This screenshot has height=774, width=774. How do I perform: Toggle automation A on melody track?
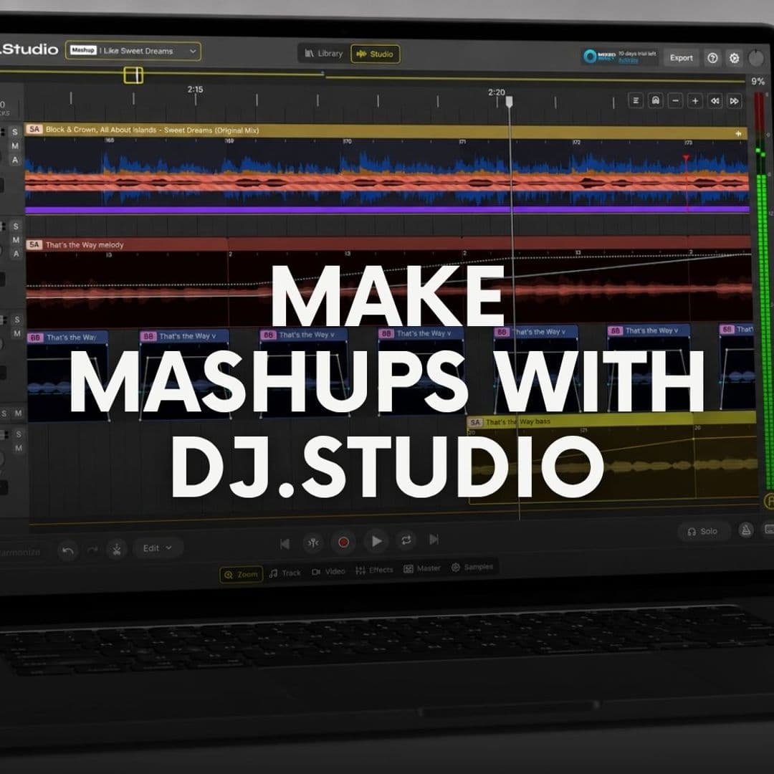click(16, 254)
